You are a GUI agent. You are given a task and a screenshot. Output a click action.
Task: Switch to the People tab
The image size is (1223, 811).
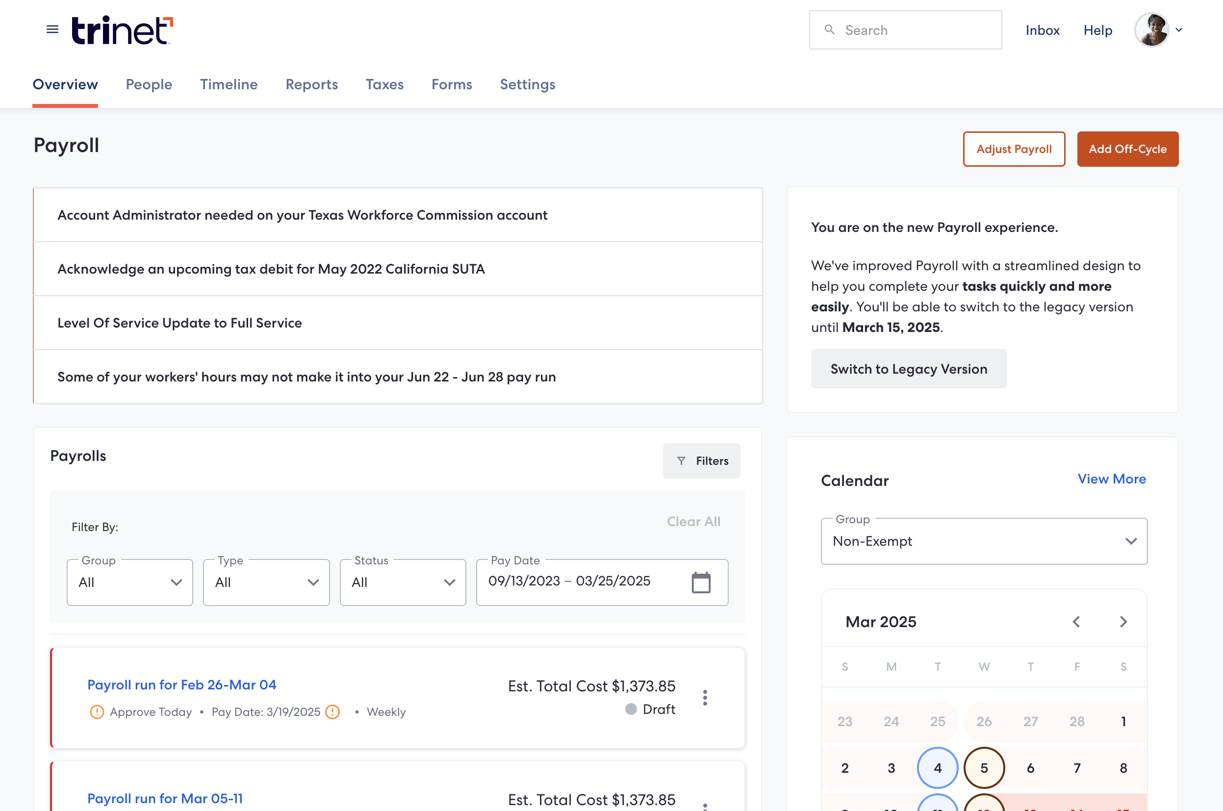pos(149,84)
